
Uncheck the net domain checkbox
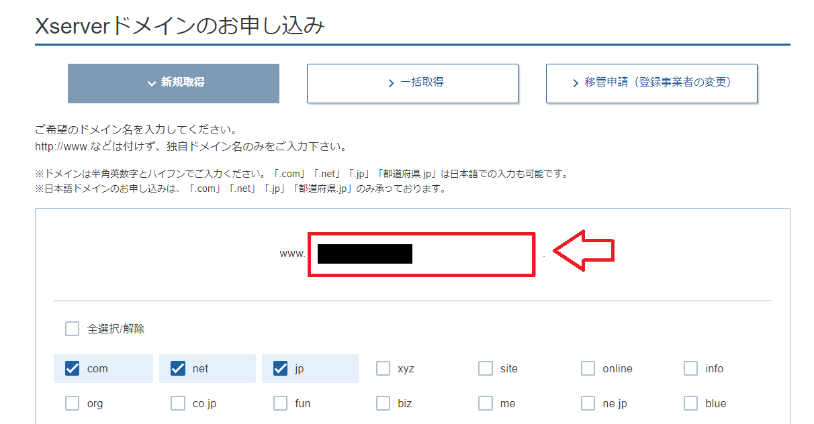[178, 368]
